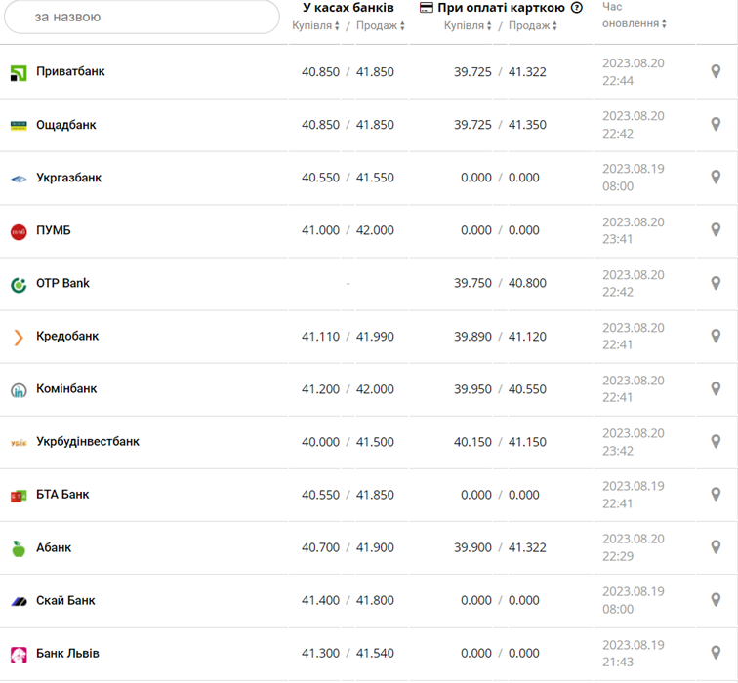738x683 pixels.
Task: Click the Укргазбанк logo icon
Action: tap(19, 179)
